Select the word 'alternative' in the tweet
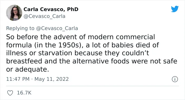Viewport: 185px width, 100px height. pyautogui.click(x=90, y=61)
